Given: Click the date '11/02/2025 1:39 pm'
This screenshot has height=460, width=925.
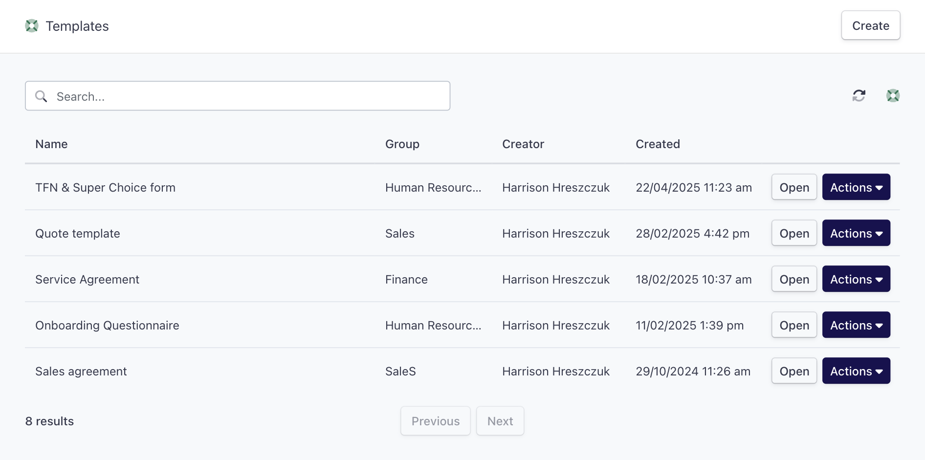Looking at the screenshot, I should click(x=689, y=326).
